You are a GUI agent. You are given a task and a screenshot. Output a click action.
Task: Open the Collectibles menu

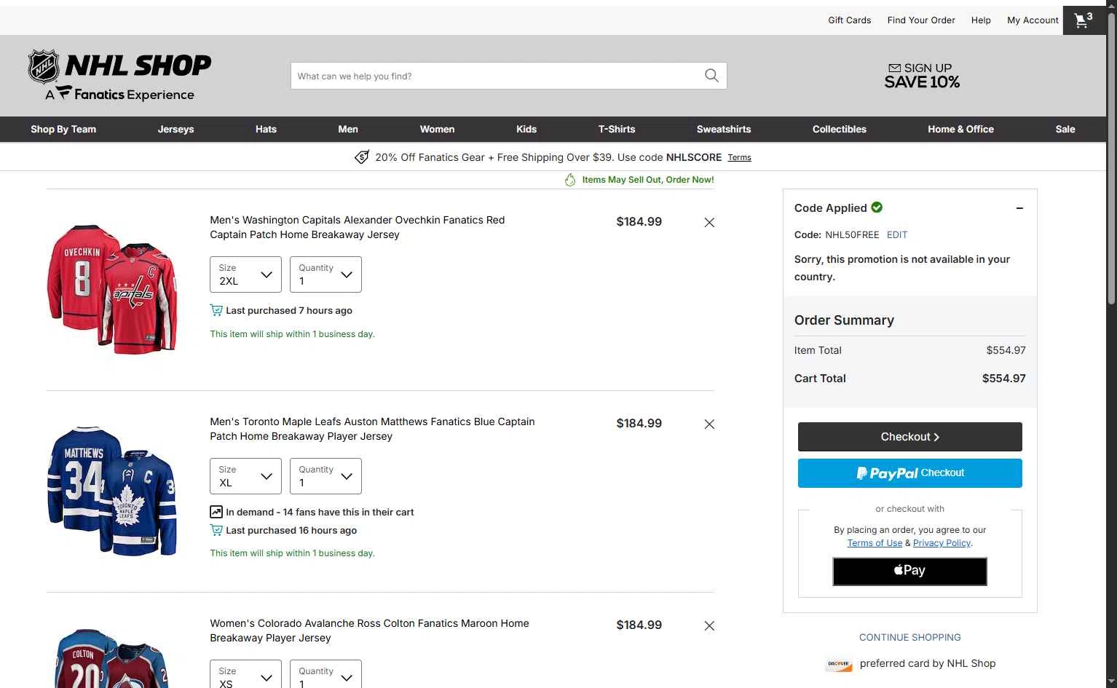tap(840, 130)
